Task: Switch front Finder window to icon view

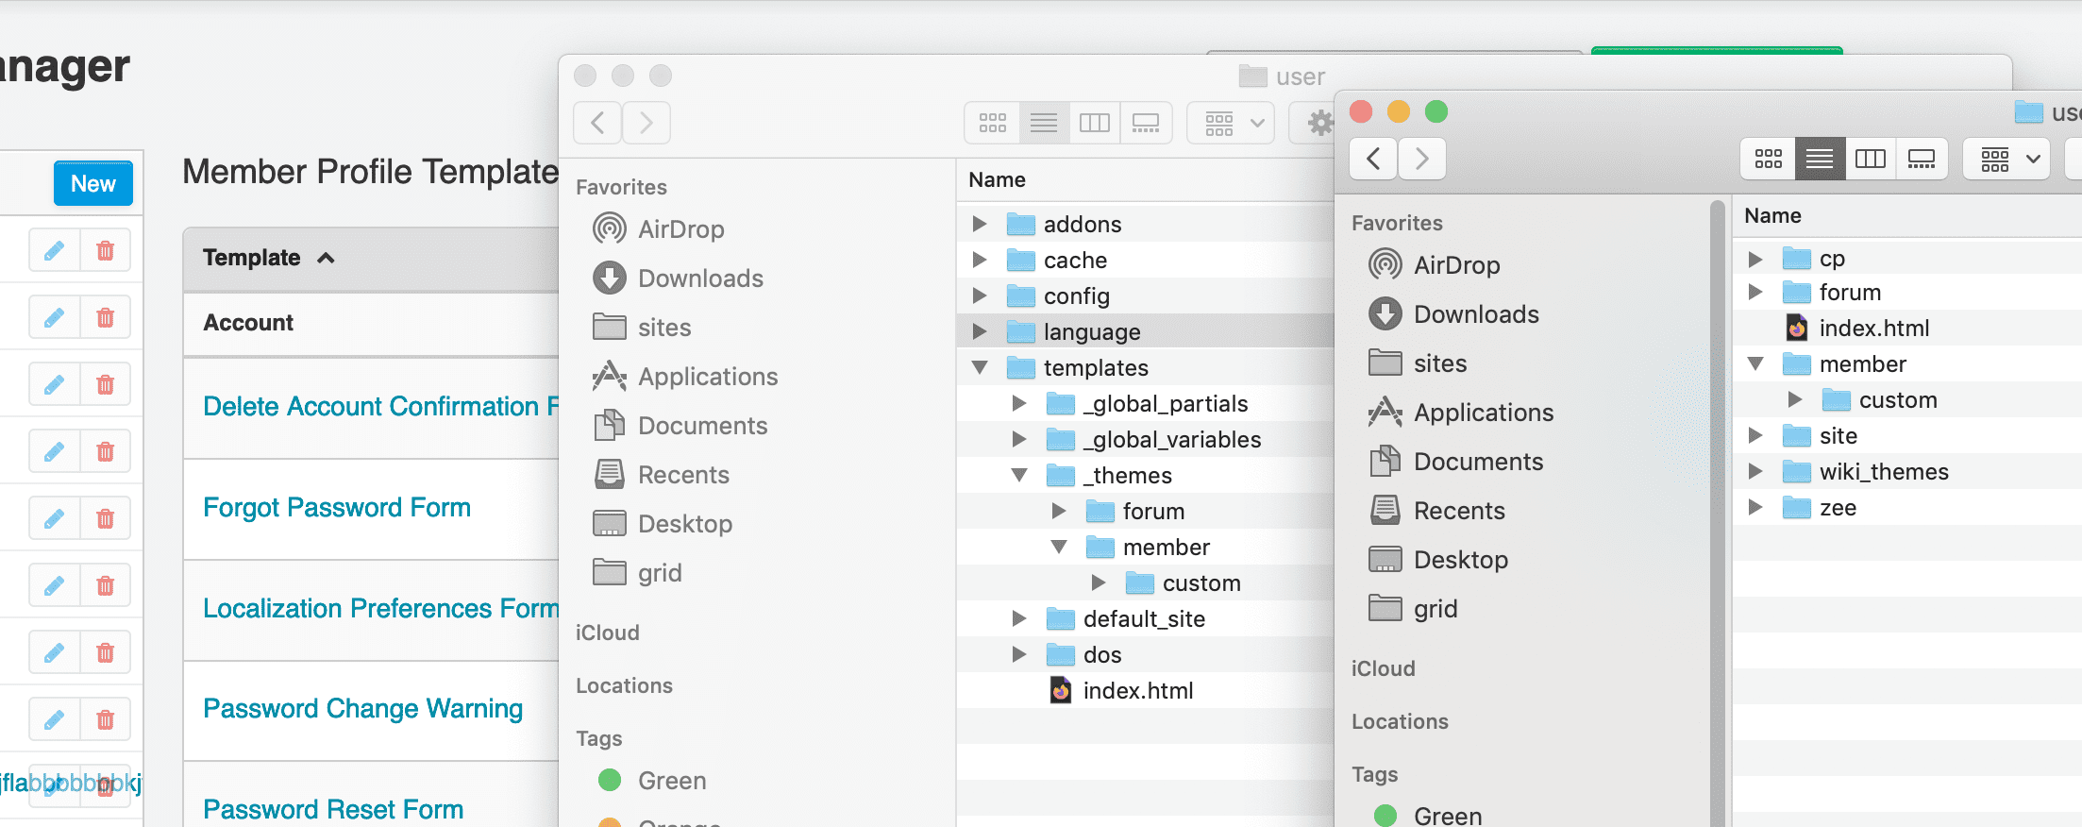Action: pos(1768,159)
